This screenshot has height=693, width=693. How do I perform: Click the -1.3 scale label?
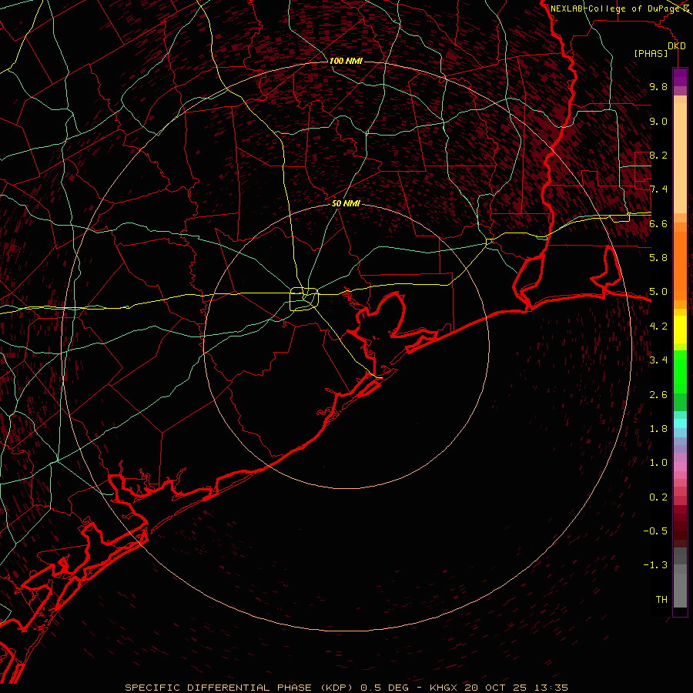(655, 565)
